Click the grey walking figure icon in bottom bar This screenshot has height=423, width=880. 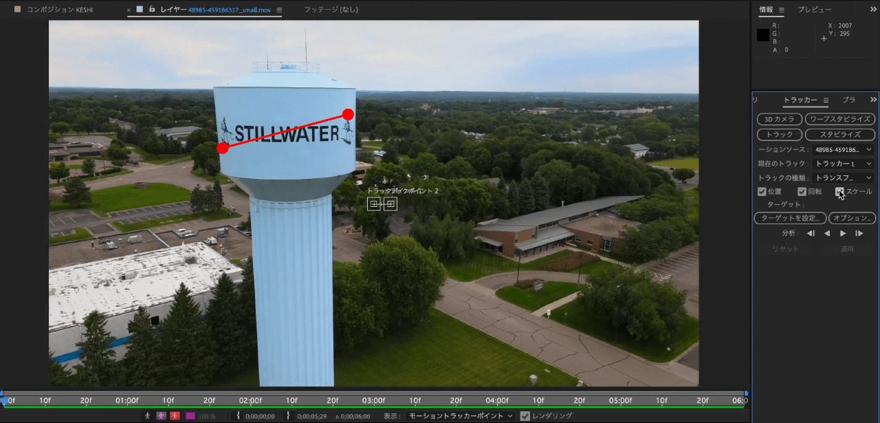(x=147, y=416)
